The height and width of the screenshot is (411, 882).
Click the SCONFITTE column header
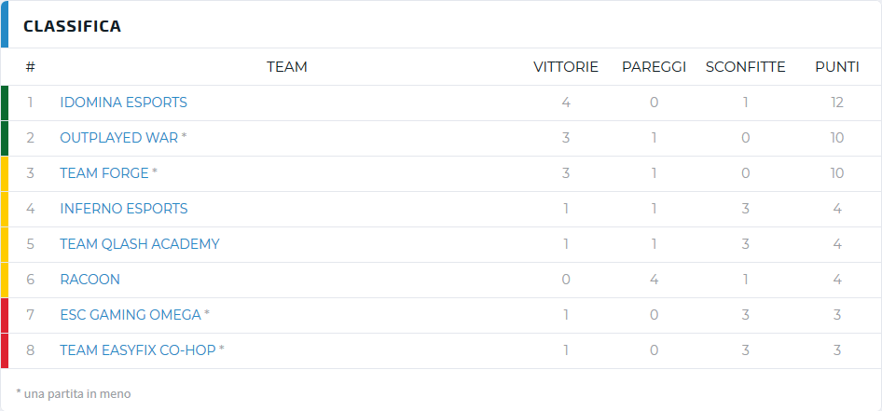point(745,67)
